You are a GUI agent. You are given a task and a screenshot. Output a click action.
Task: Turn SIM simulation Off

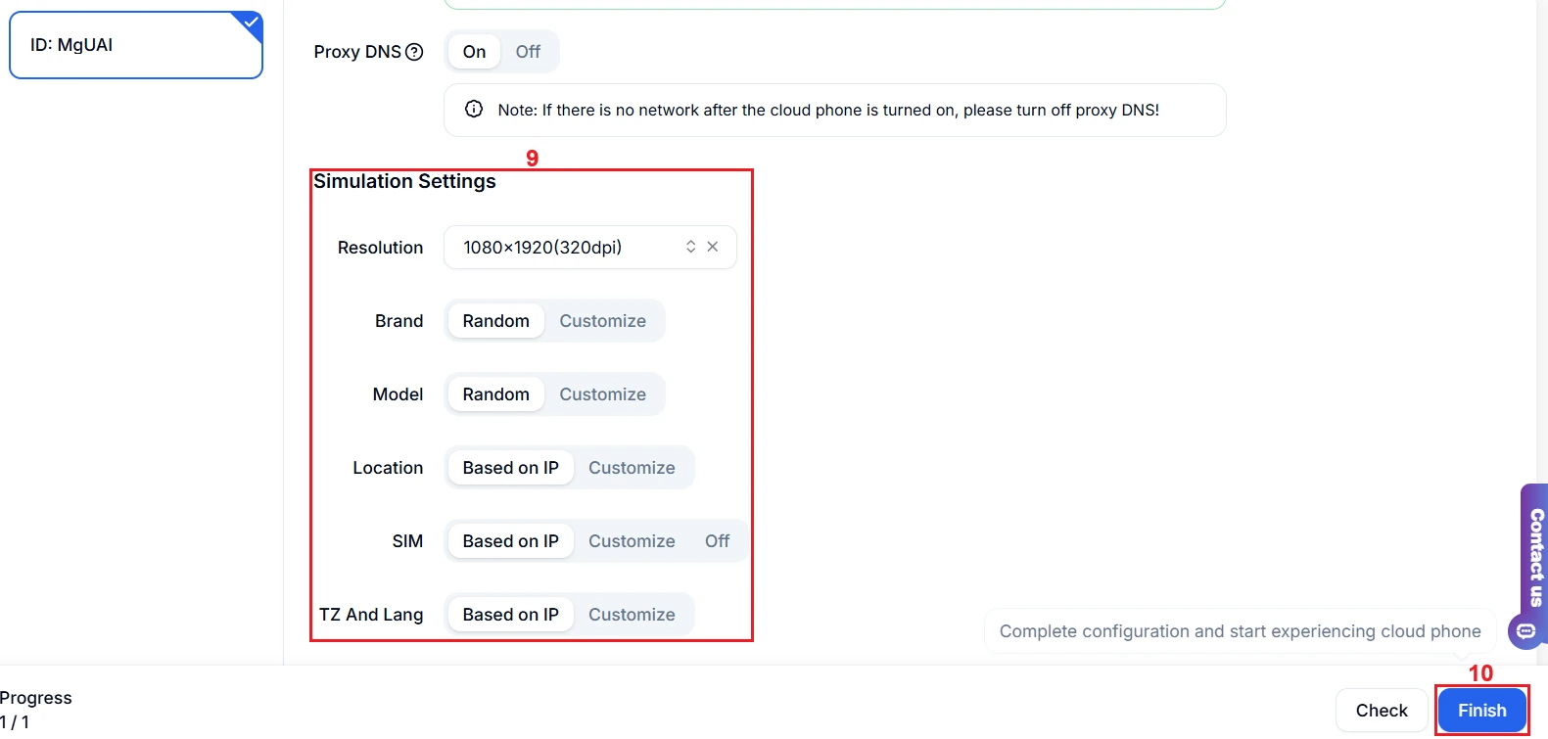coord(717,541)
